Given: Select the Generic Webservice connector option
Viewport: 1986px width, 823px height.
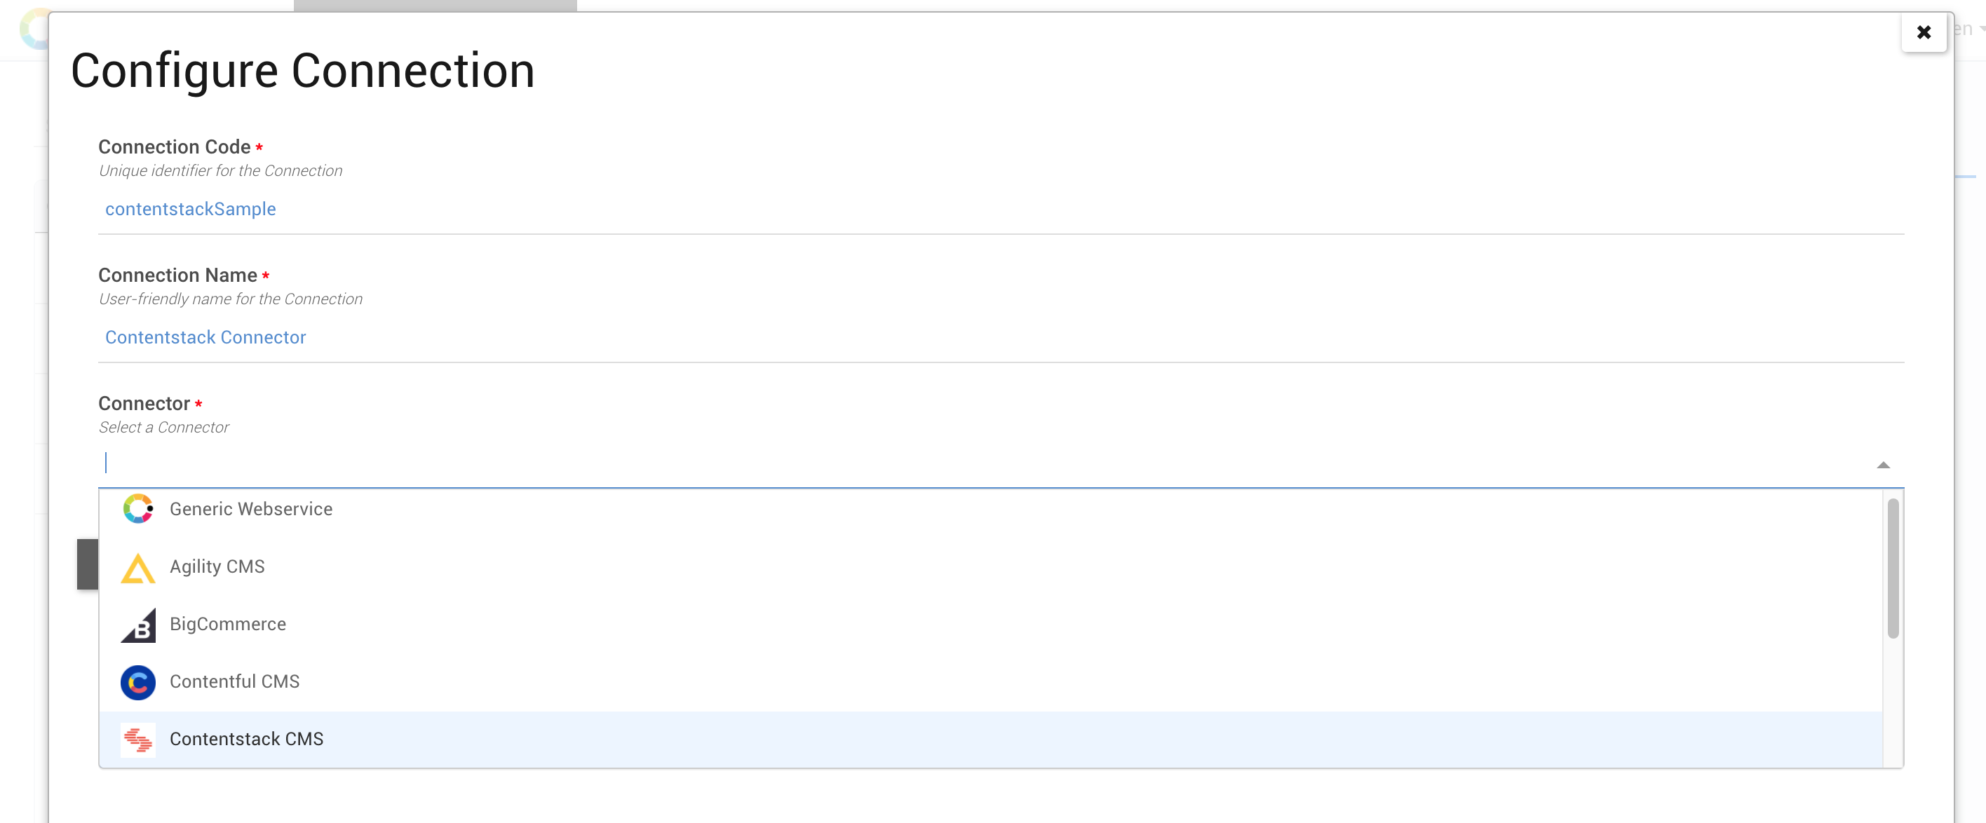Looking at the screenshot, I should click(x=250, y=510).
